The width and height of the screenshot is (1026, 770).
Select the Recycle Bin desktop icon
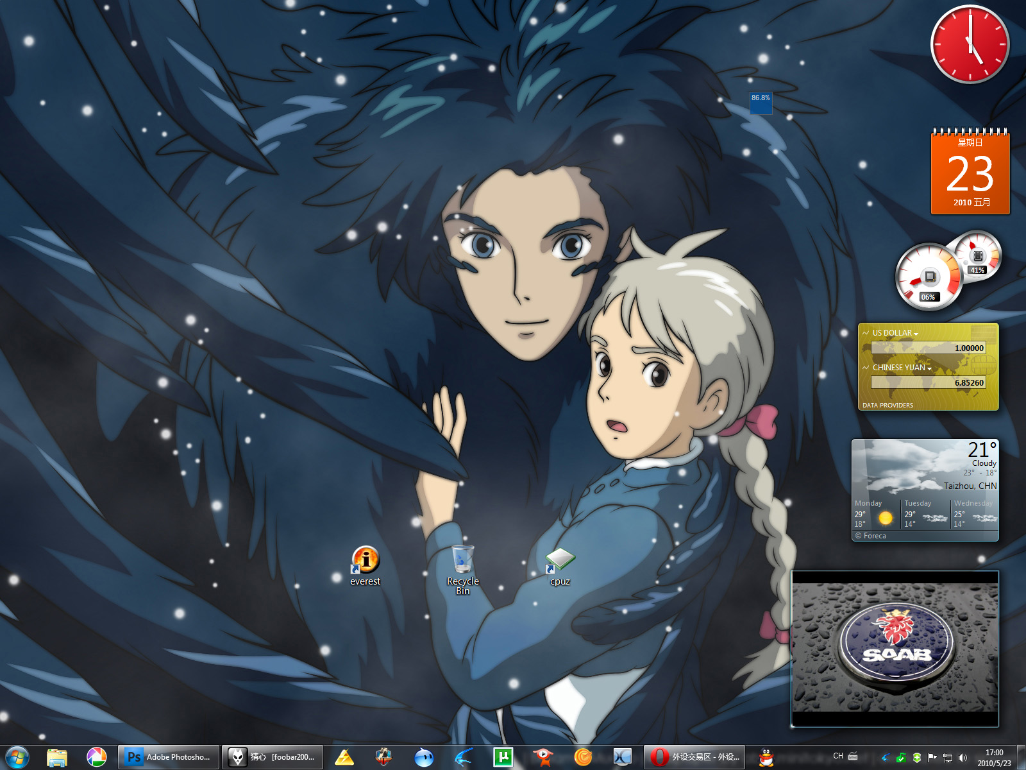click(x=463, y=570)
